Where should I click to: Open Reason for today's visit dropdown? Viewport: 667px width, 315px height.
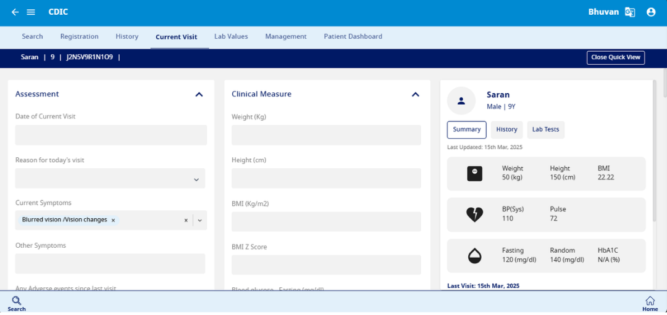[196, 179]
